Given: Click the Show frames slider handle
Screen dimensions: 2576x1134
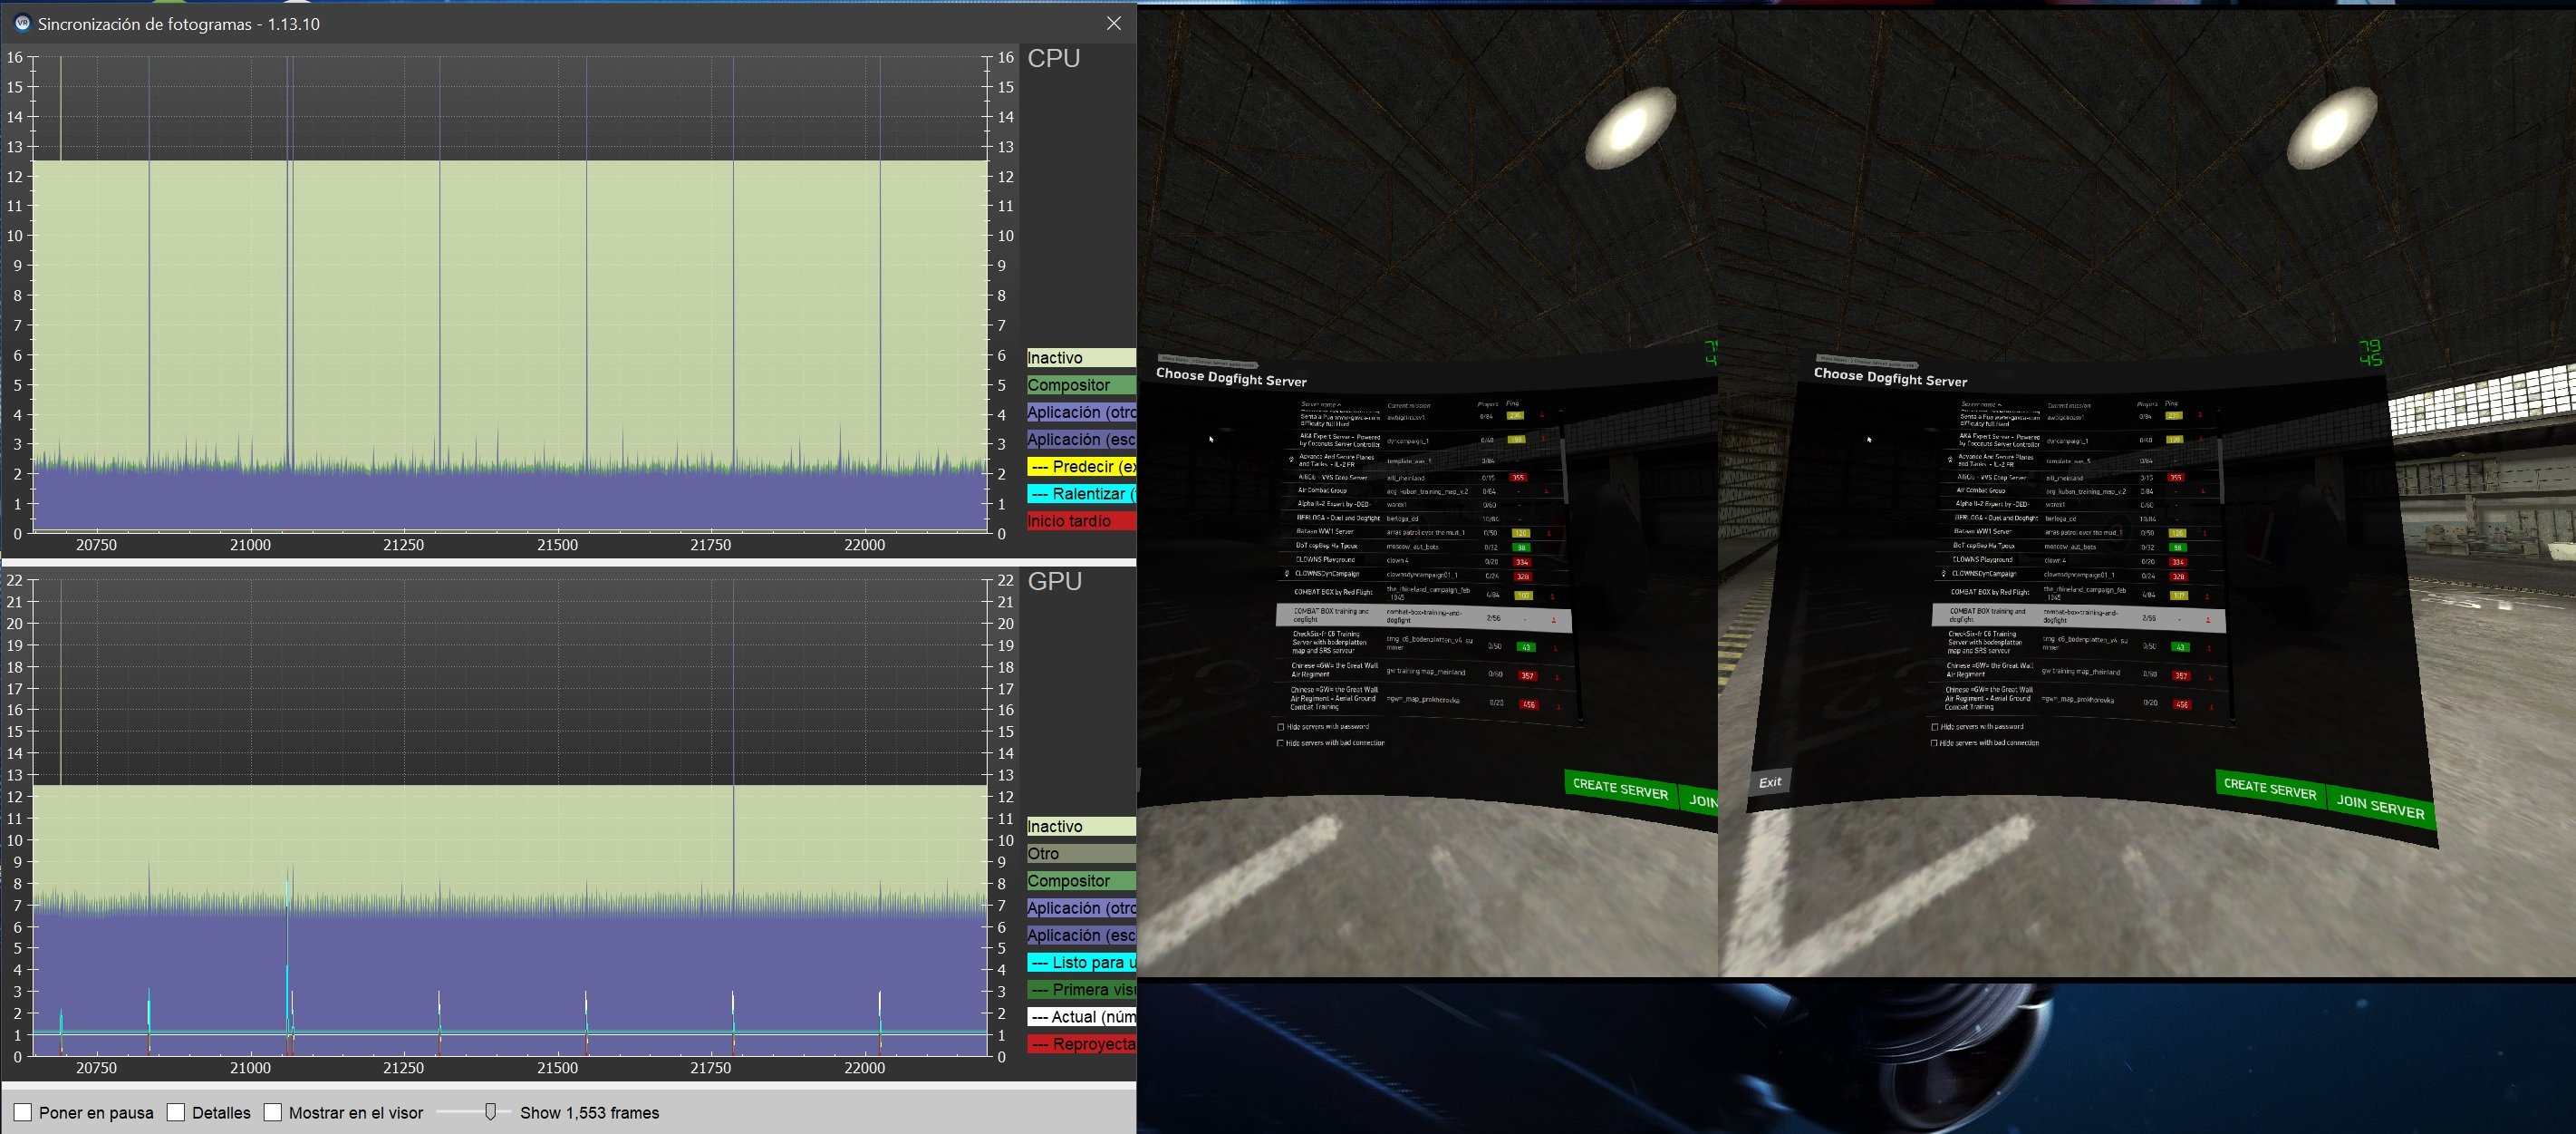Looking at the screenshot, I should coord(490,1112).
